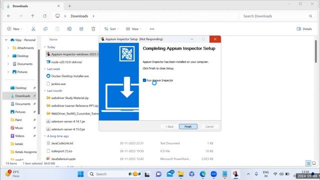Click the Rename icon in Explorer toolbar
Image resolution: width=320 pixels, height=180 pixels.
click(x=69, y=29)
